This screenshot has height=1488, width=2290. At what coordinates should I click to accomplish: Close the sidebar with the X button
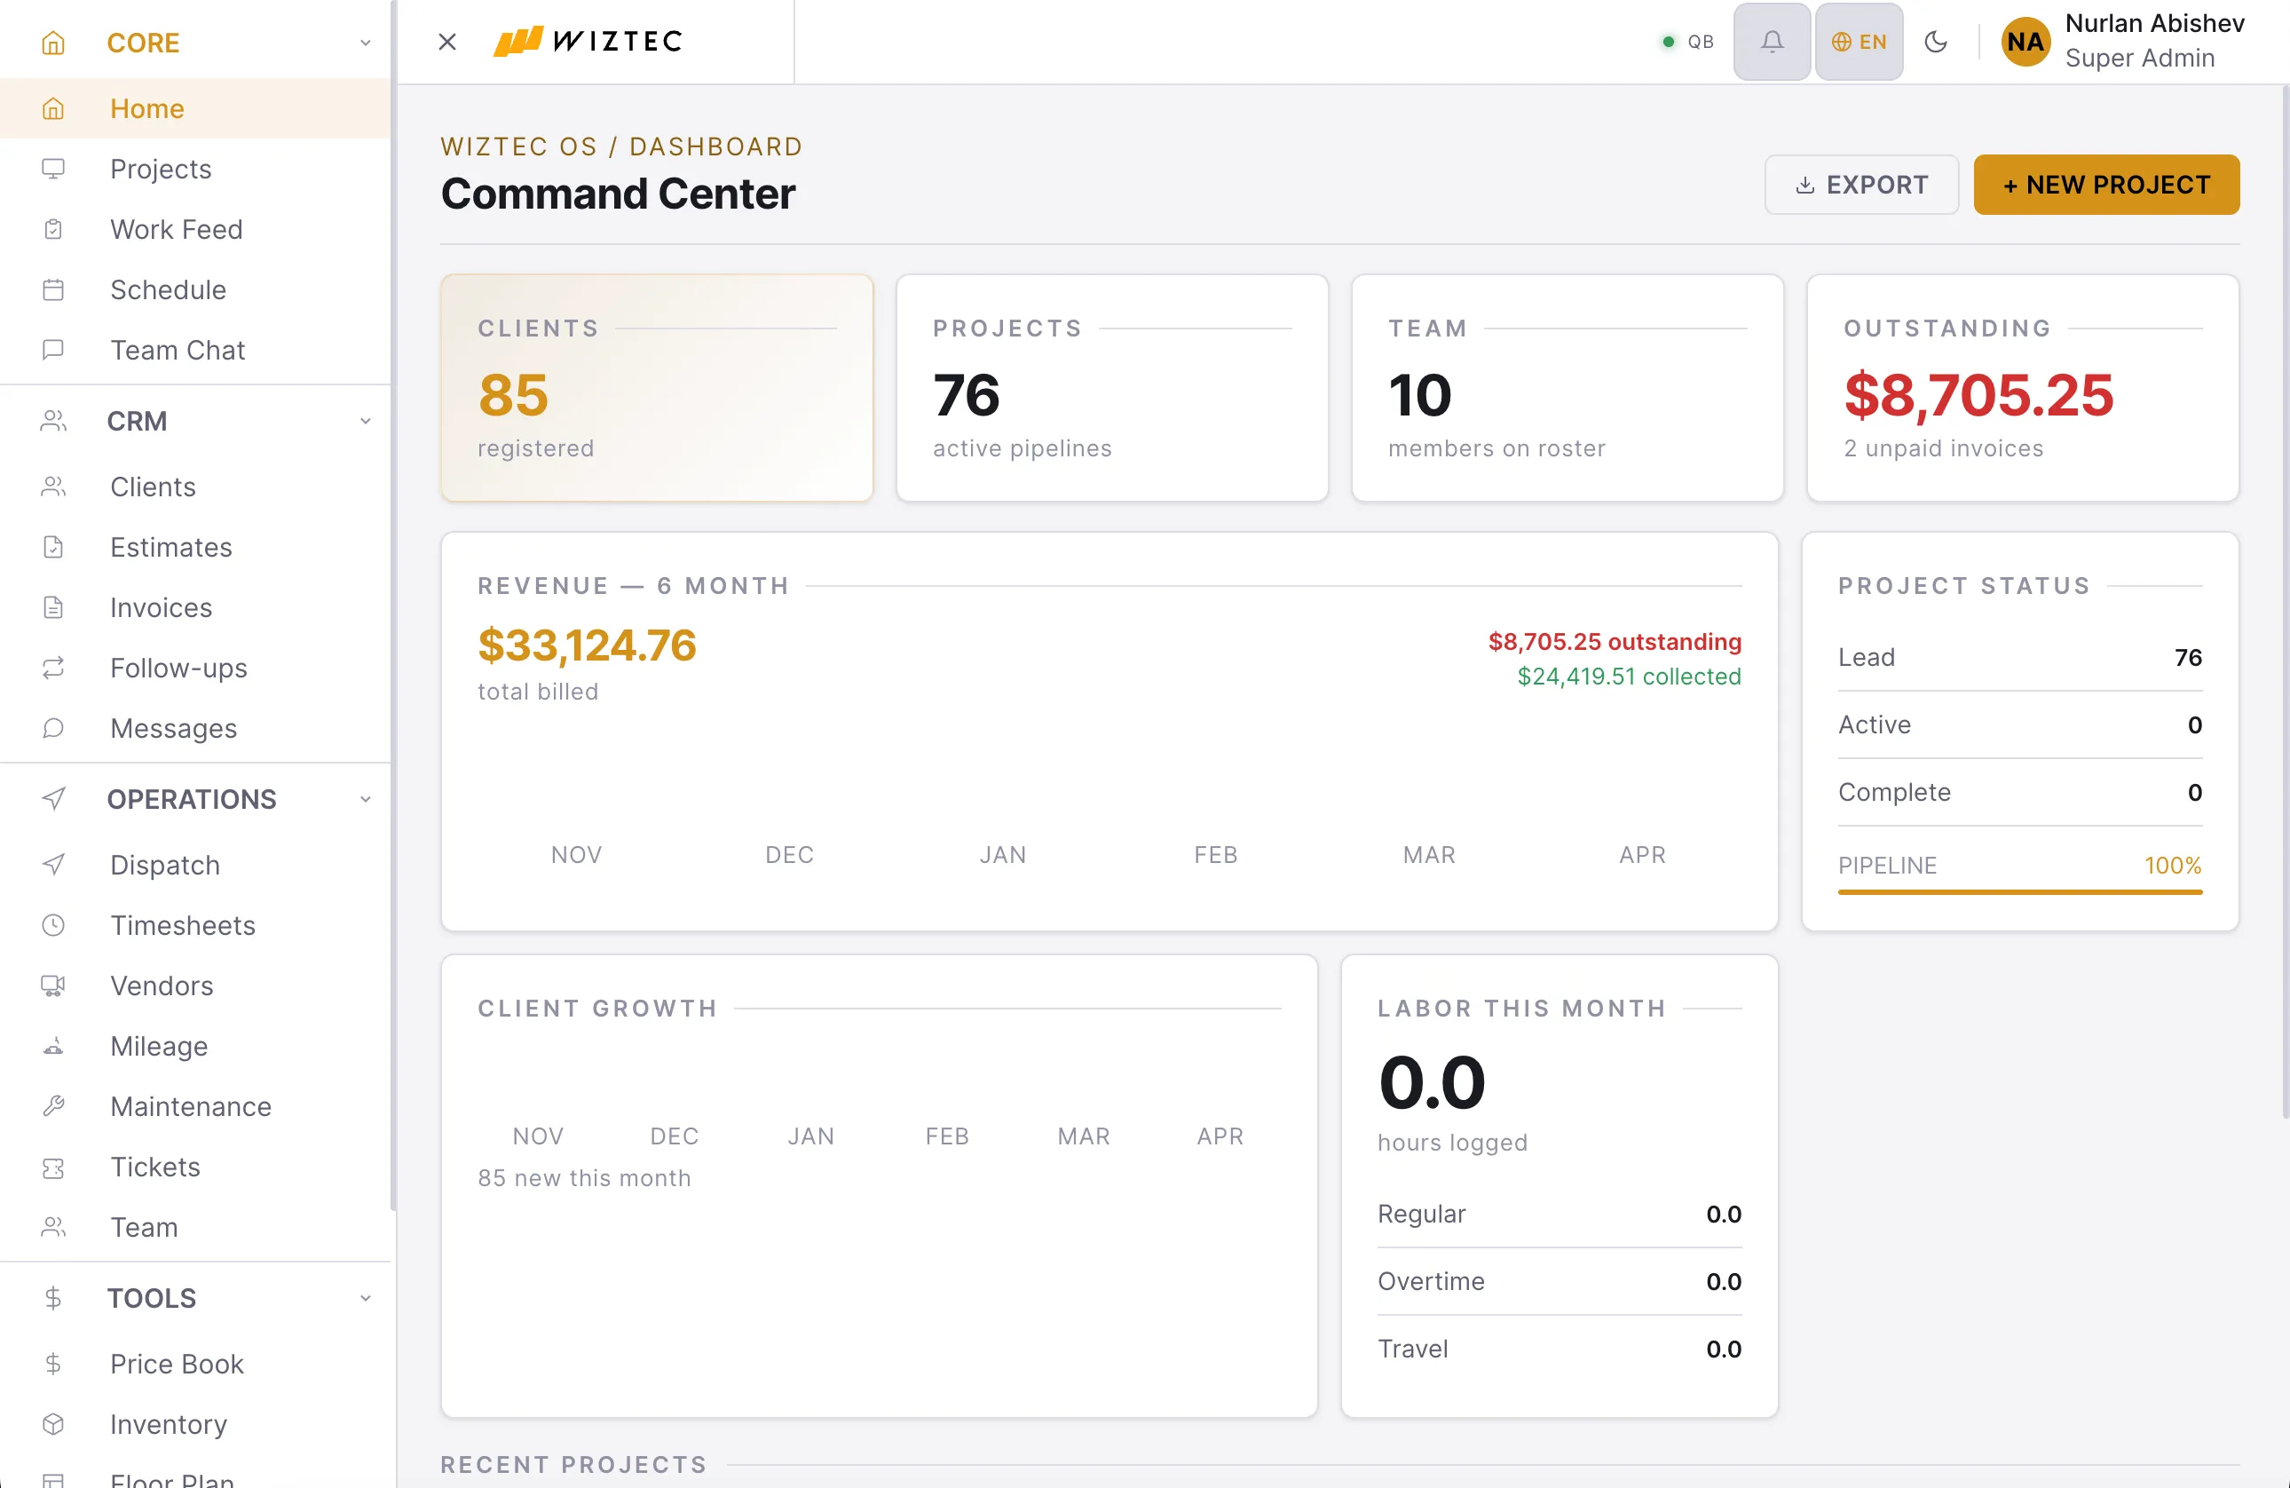coord(446,42)
